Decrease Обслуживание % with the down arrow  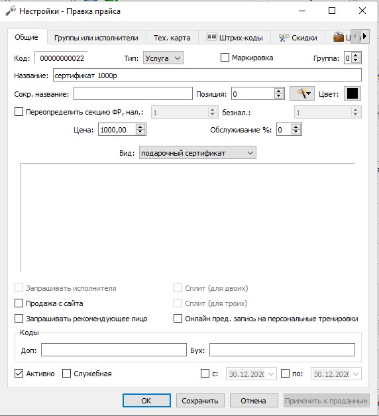point(296,132)
